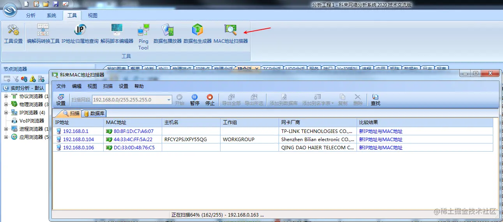Click 导出全部 export all button
Viewport: 503px width, 222px height.
tap(231, 100)
